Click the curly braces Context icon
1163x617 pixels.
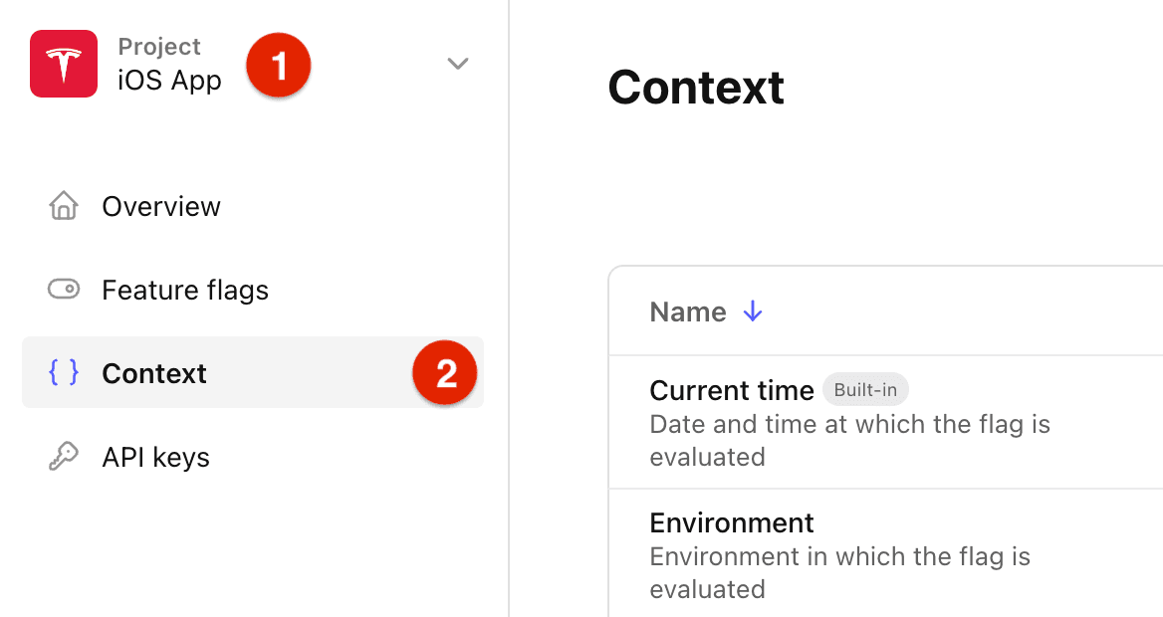pyautogui.click(x=64, y=373)
